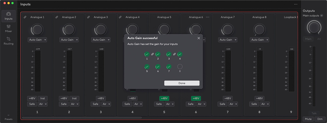Close the Auto Gain successful dialog
Screen dimensions: 327x123
pyautogui.click(x=198, y=38)
